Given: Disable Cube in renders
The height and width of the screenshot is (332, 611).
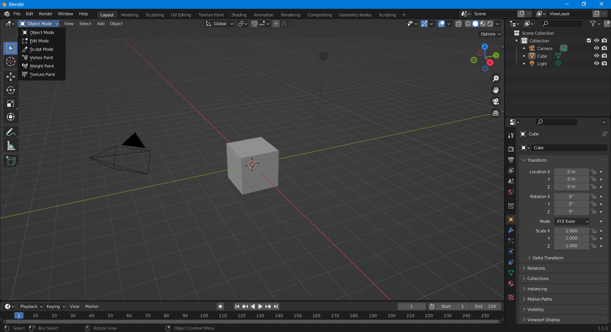Looking at the screenshot, I should coord(604,56).
